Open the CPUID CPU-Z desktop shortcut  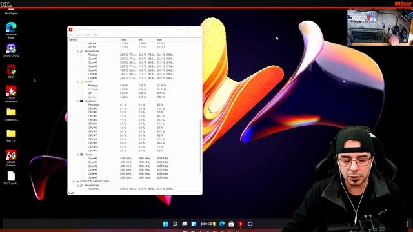pyautogui.click(x=11, y=50)
